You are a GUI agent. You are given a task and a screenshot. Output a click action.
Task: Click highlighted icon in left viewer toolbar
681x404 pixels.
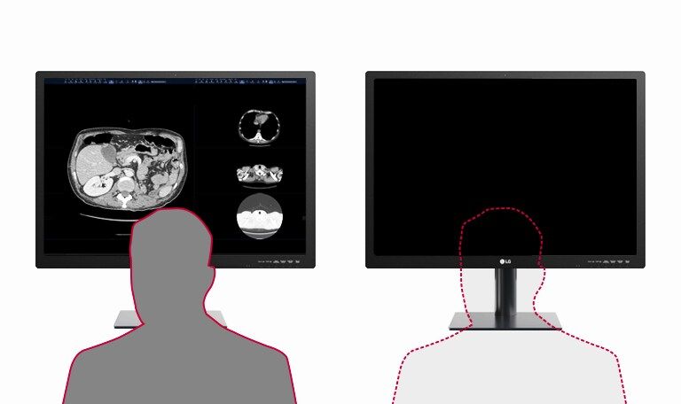coord(111,82)
